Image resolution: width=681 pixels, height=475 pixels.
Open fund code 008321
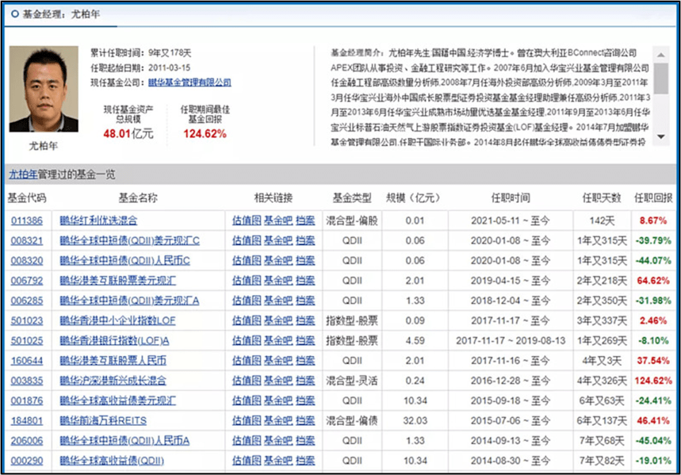pos(27,241)
